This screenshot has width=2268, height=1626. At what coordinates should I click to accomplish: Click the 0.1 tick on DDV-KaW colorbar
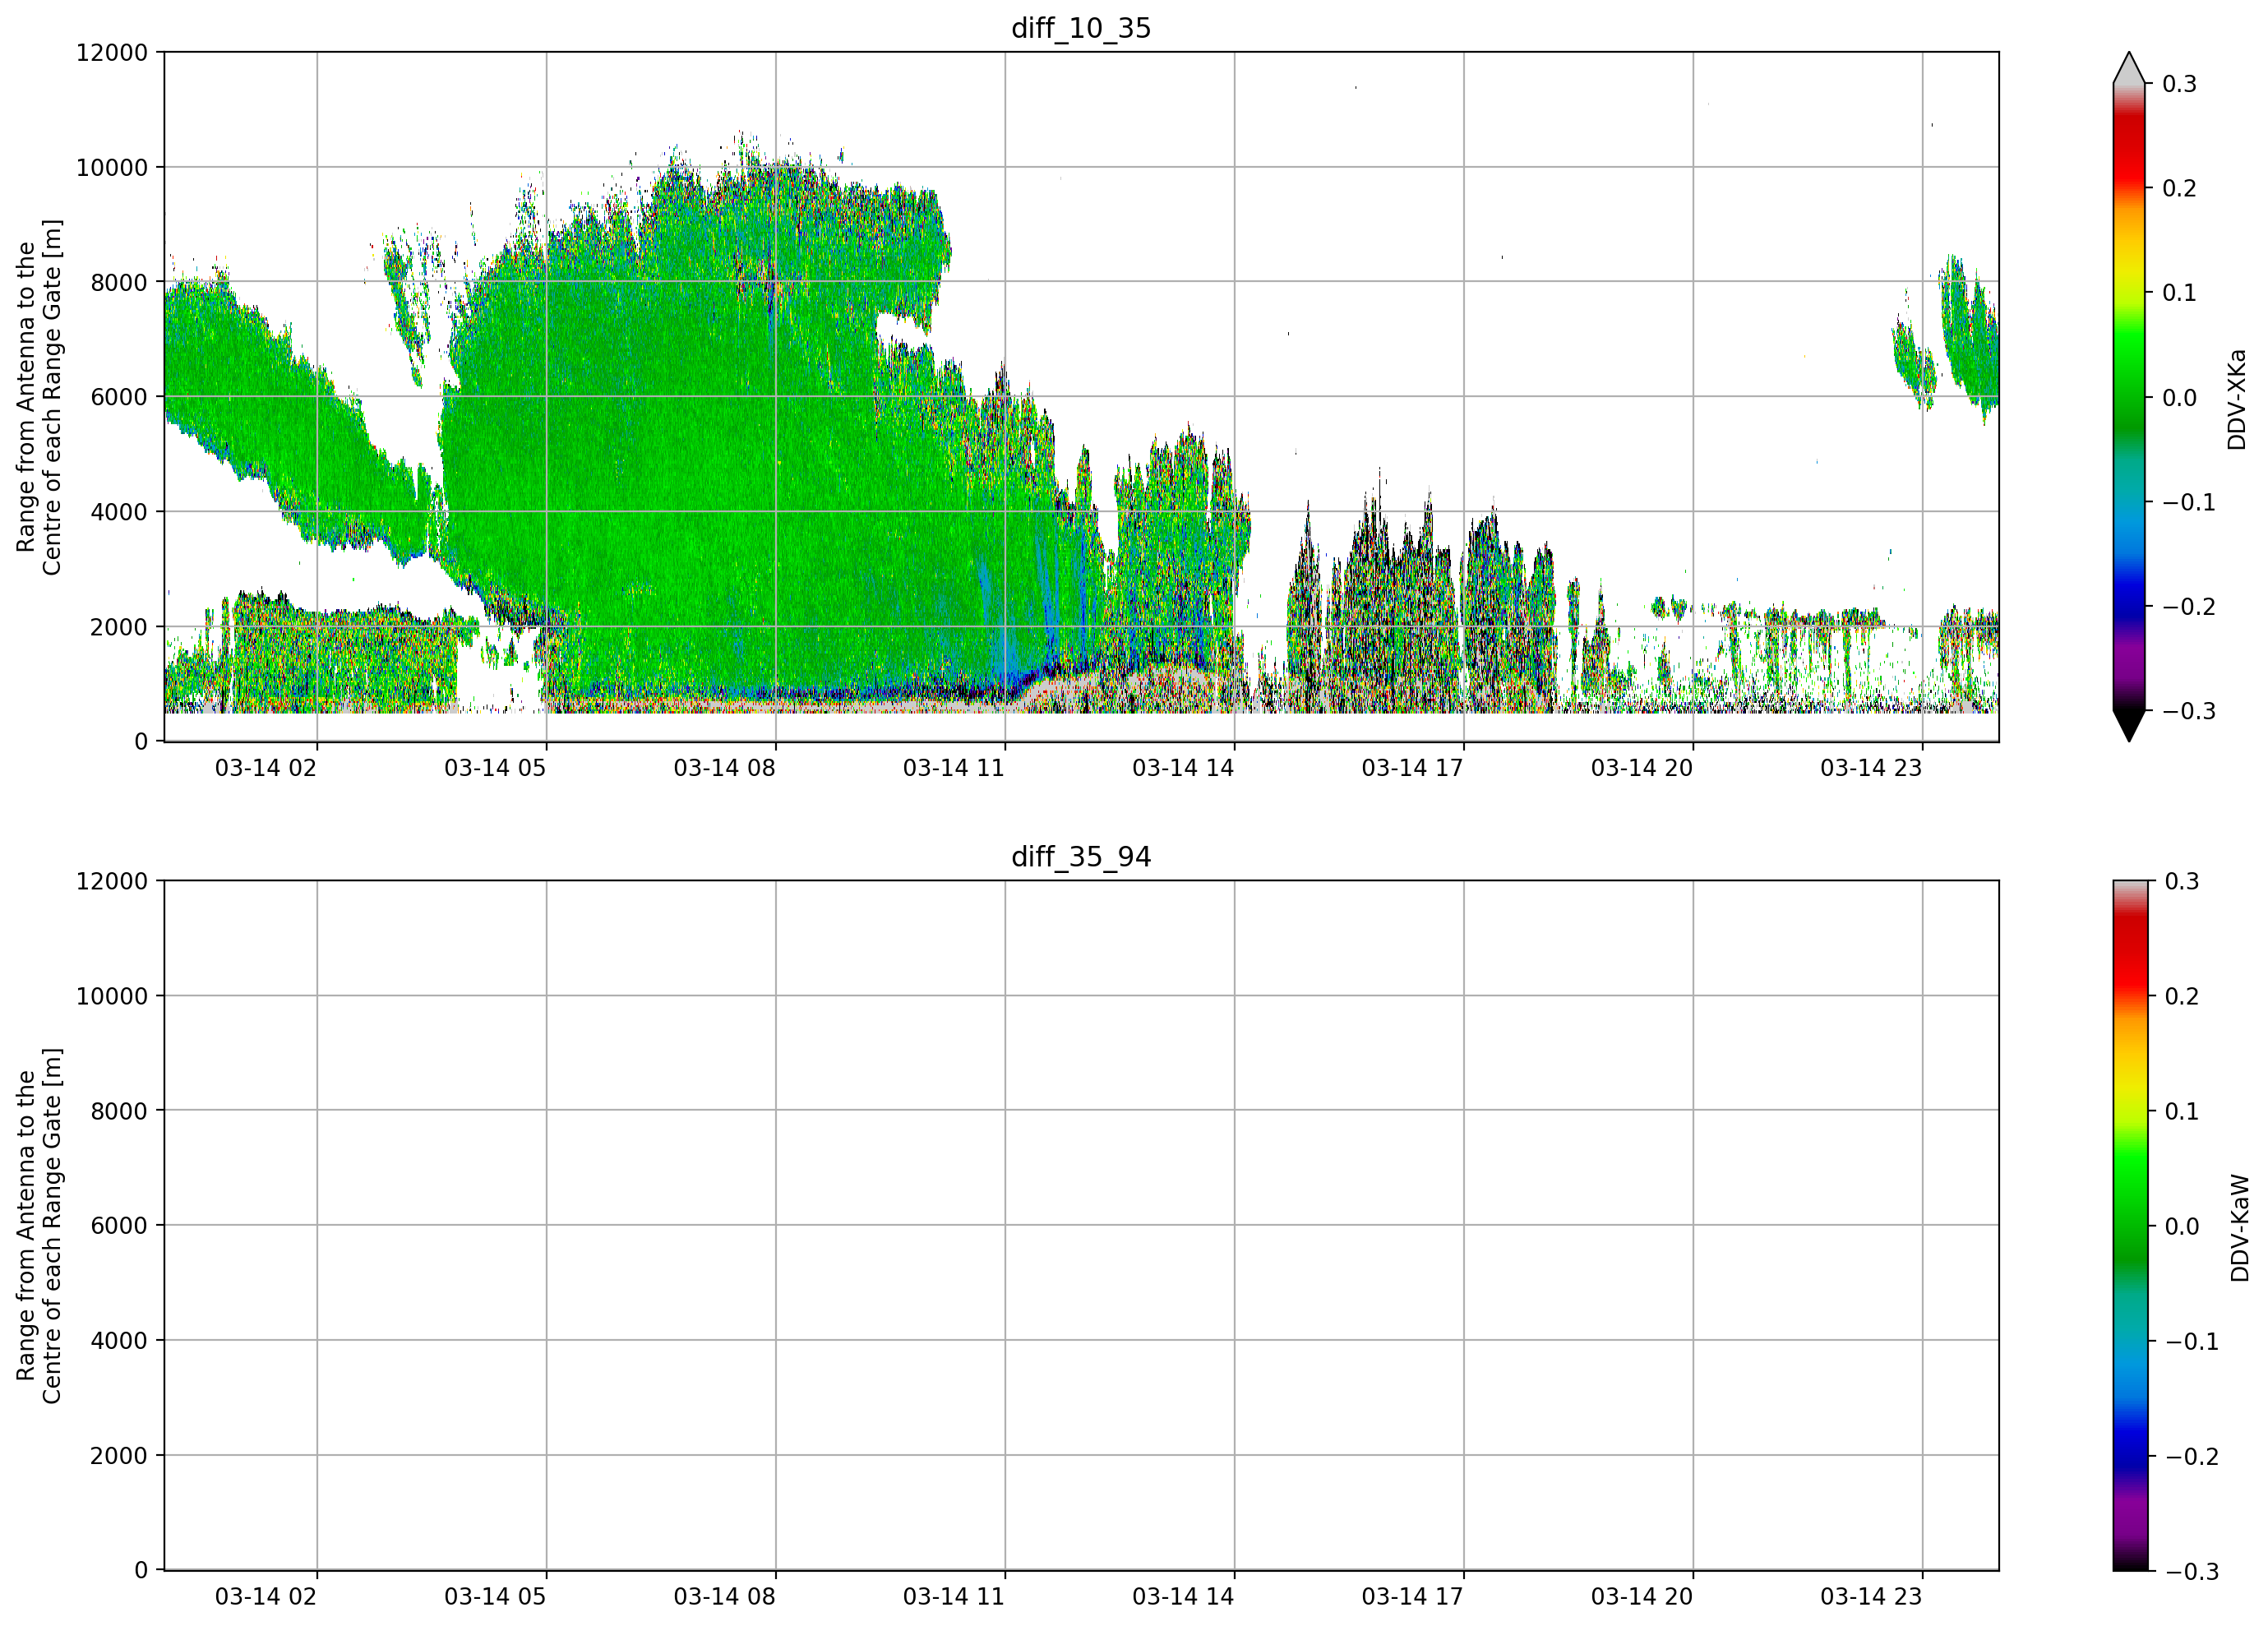coord(2181,1111)
